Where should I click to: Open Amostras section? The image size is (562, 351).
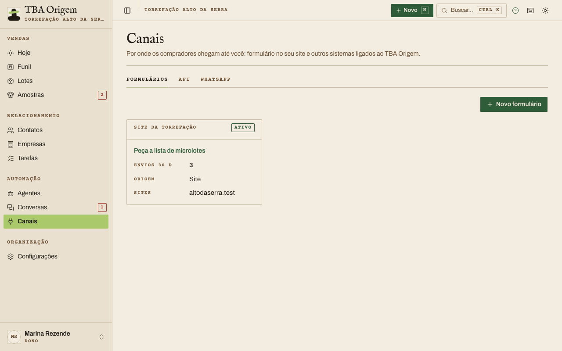point(56,95)
